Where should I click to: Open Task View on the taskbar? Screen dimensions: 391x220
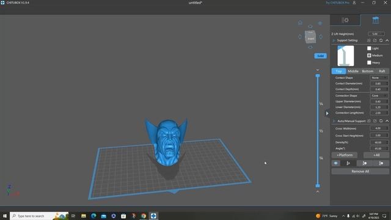pos(73,216)
